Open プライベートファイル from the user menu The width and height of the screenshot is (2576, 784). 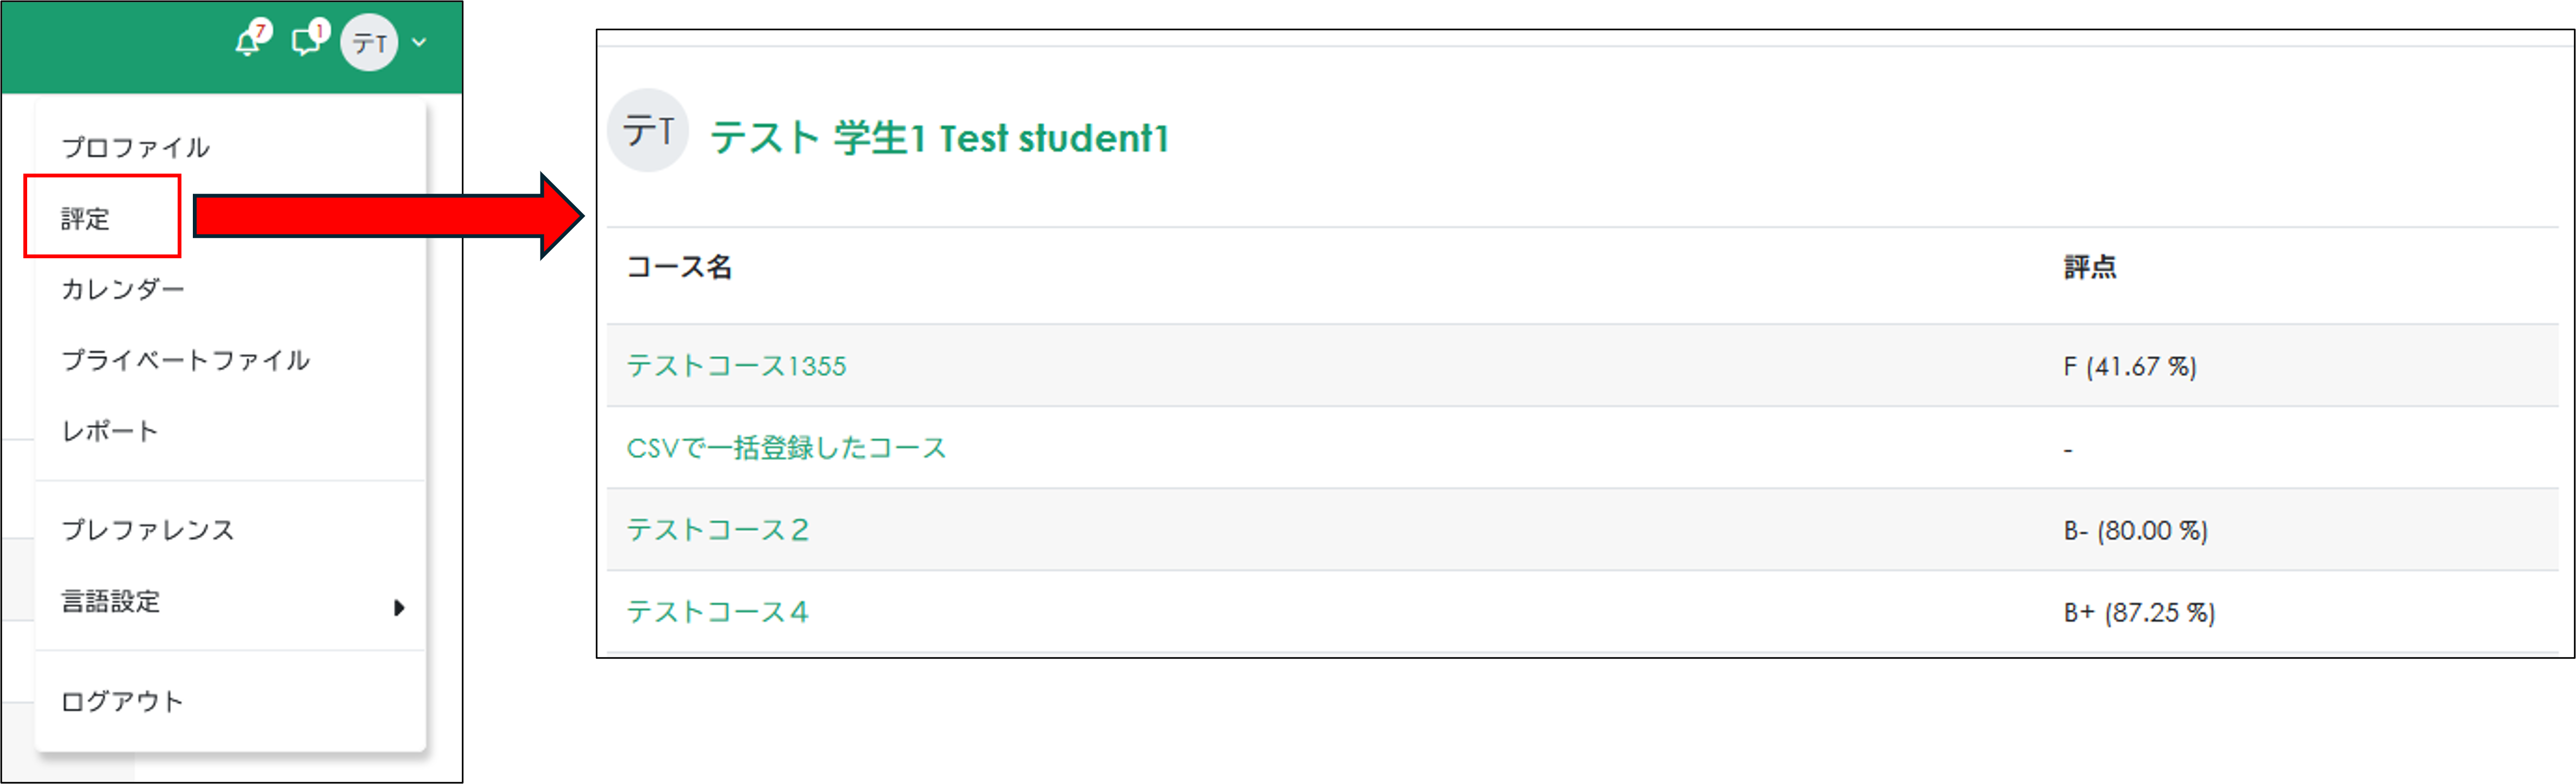coord(186,361)
